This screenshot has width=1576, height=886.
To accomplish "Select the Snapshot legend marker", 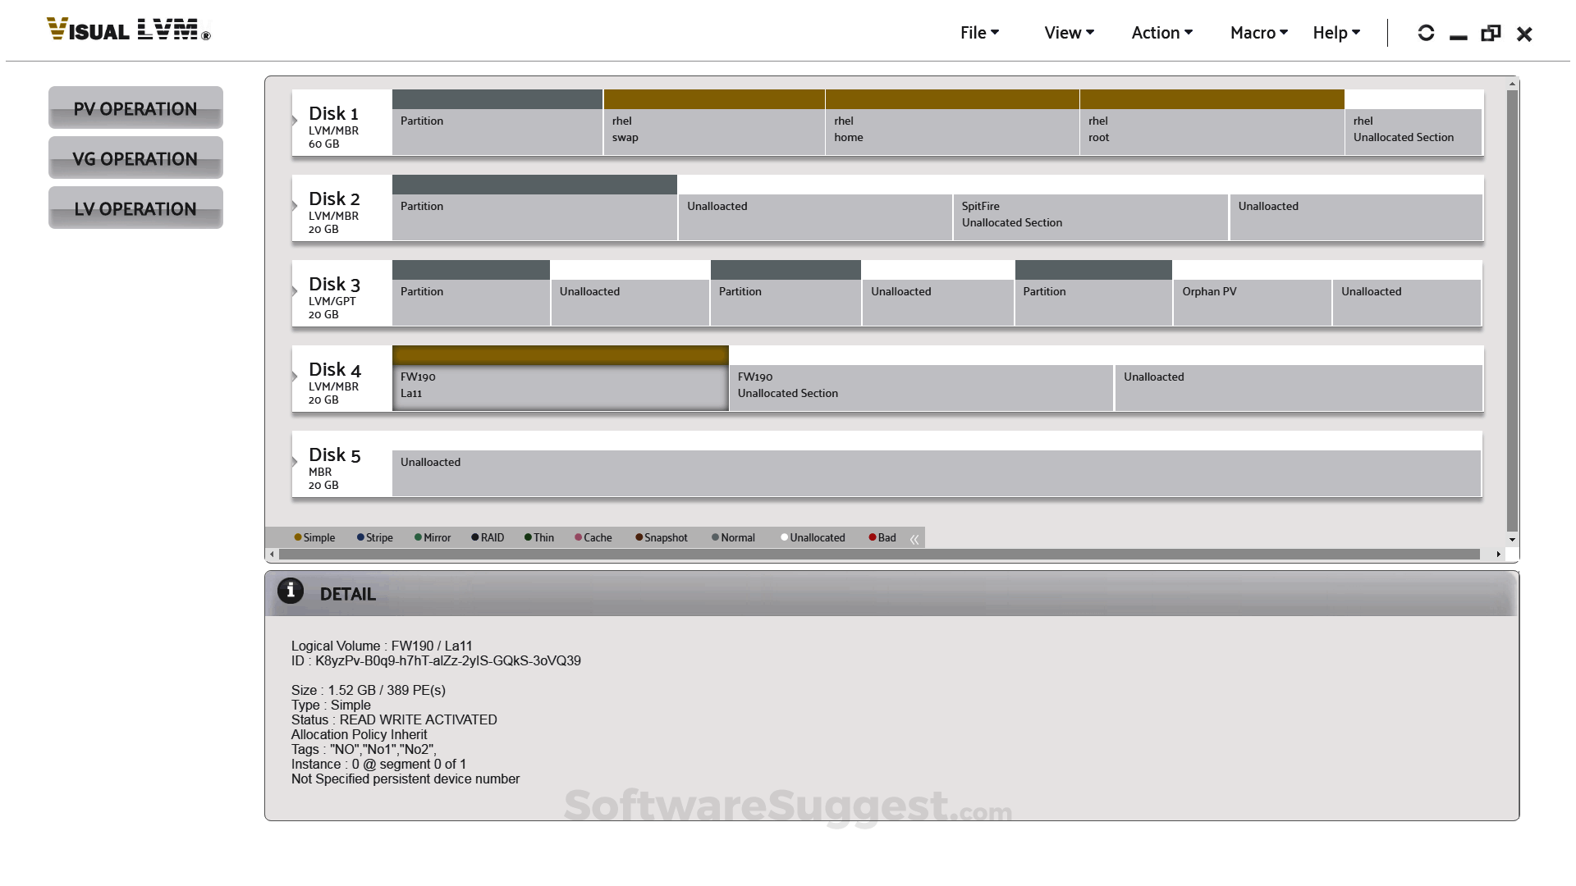I will point(639,537).
